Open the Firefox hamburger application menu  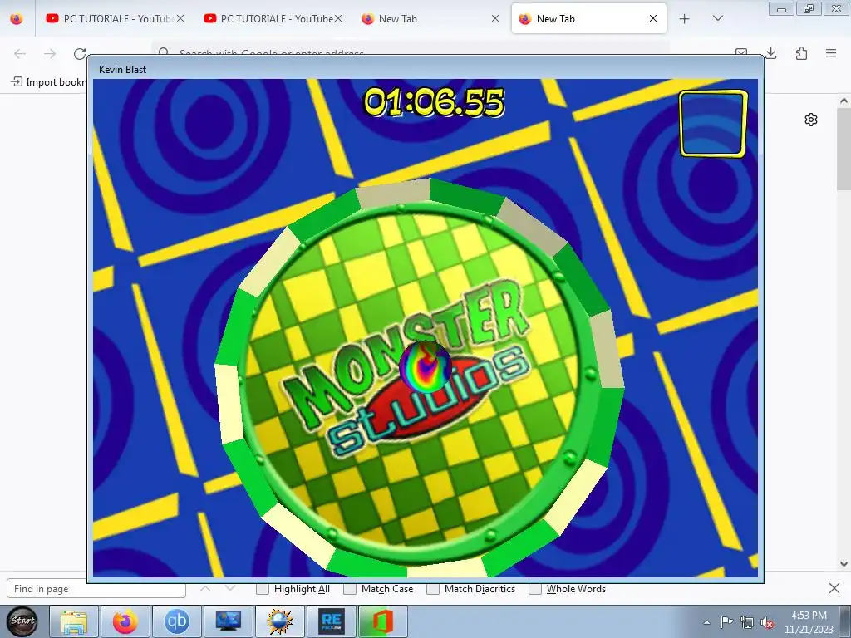pos(831,53)
